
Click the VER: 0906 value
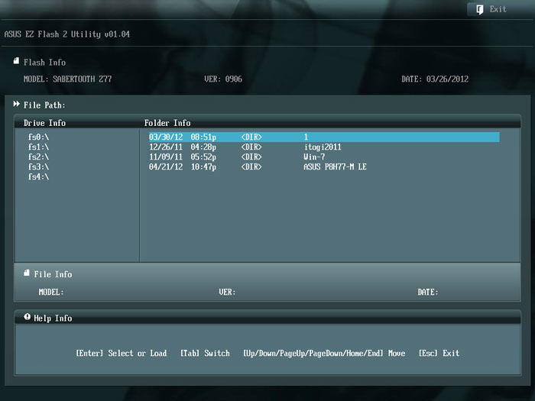pos(223,79)
